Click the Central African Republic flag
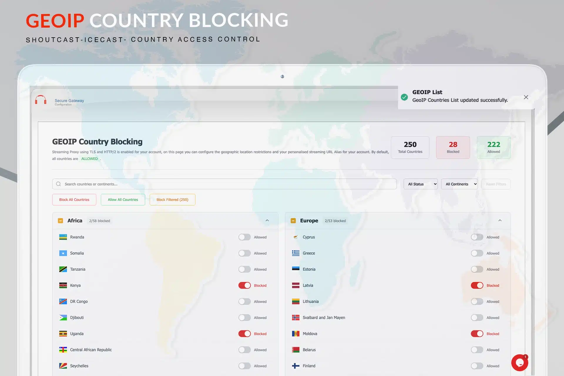 pos(63,350)
